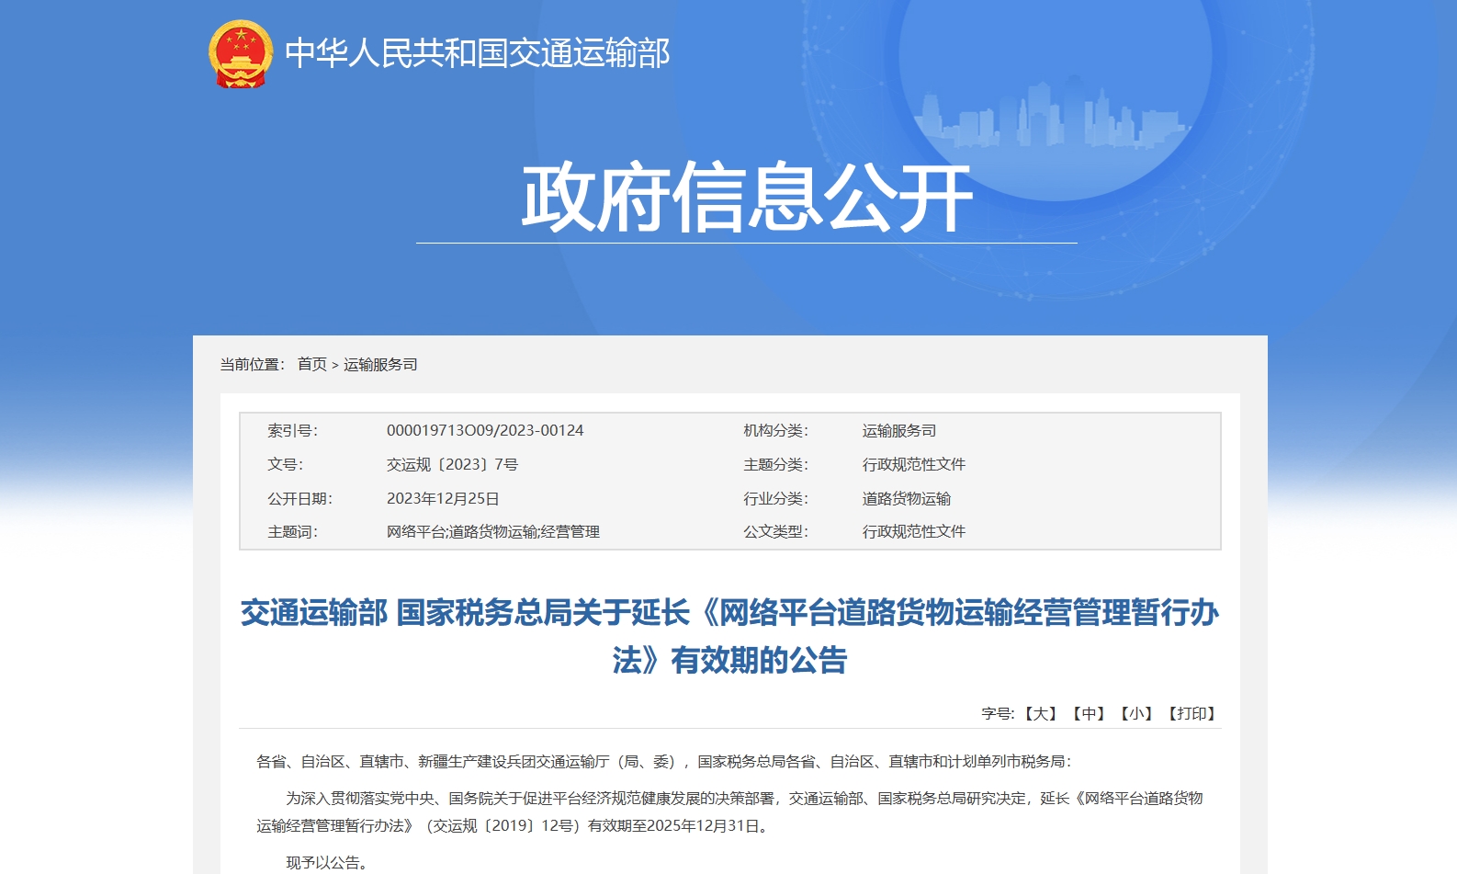Click the 行政规范性文件 value beside 公文类型
The height and width of the screenshot is (874, 1457).
click(x=914, y=532)
